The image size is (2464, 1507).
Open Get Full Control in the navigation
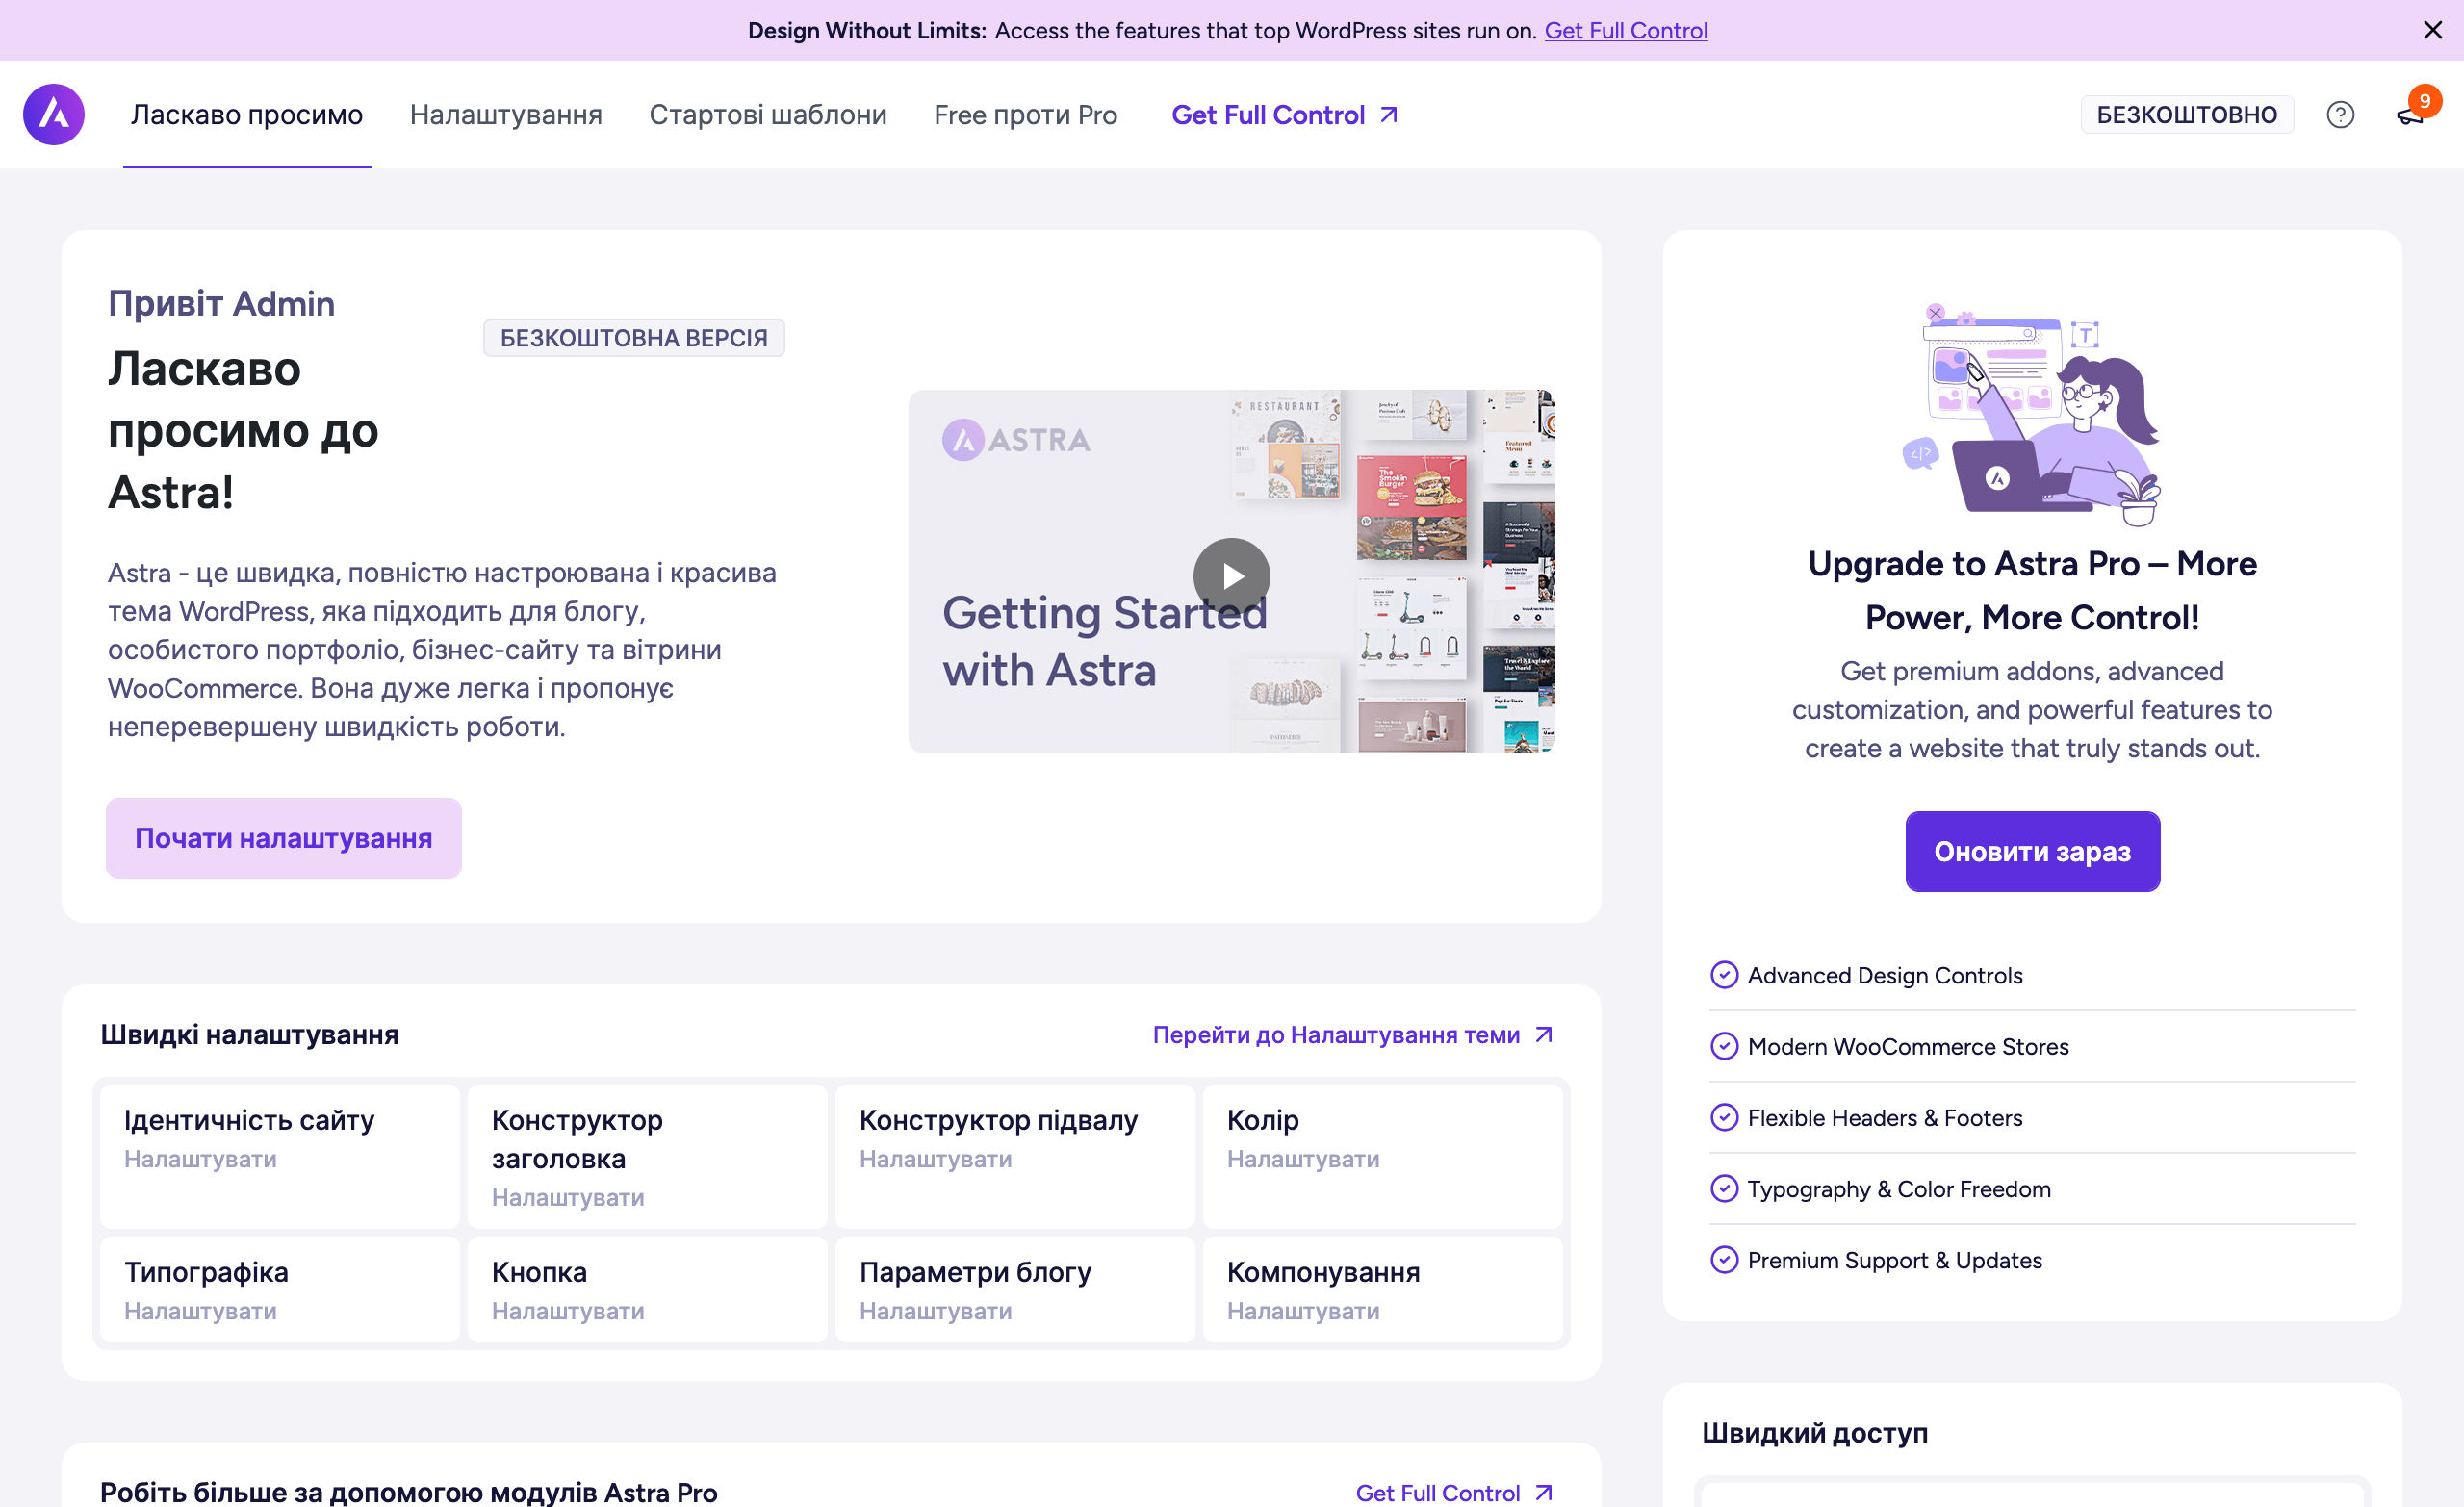click(1284, 115)
